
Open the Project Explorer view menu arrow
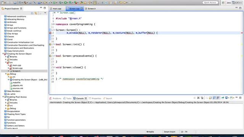(45, 13)
